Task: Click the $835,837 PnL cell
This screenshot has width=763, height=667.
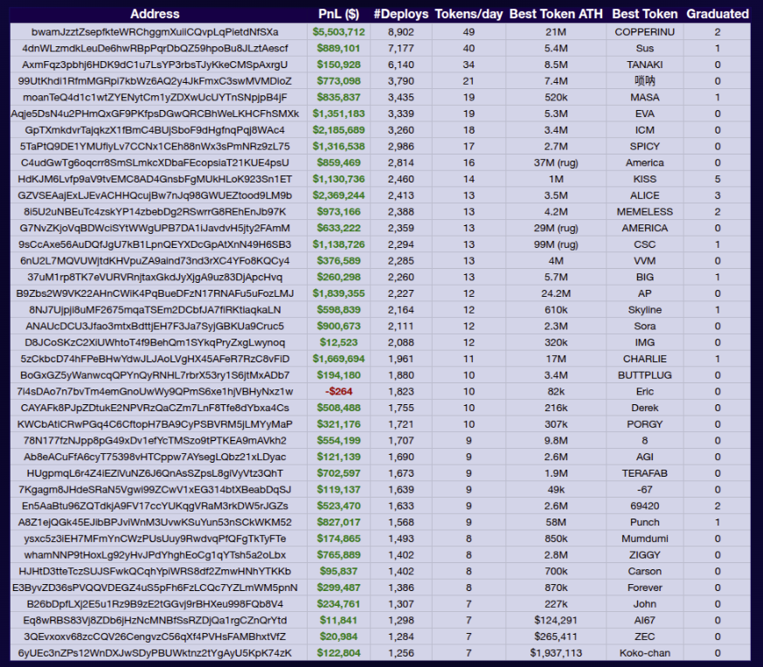Action: (339, 97)
